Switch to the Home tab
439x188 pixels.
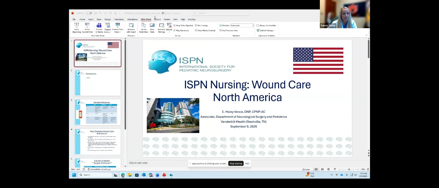pyautogui.click(x=82, y=19)
